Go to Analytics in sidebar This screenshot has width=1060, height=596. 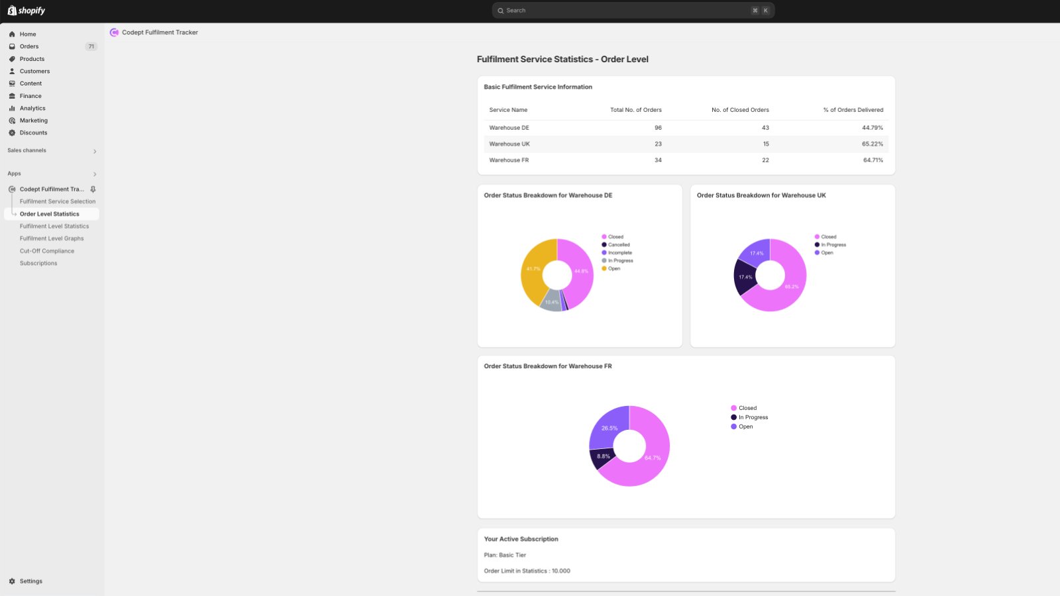[32, 109]
